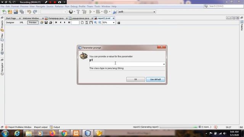Switch to XML view
Image resolution: width=244 pixels, height=137 pixels.
21,22
